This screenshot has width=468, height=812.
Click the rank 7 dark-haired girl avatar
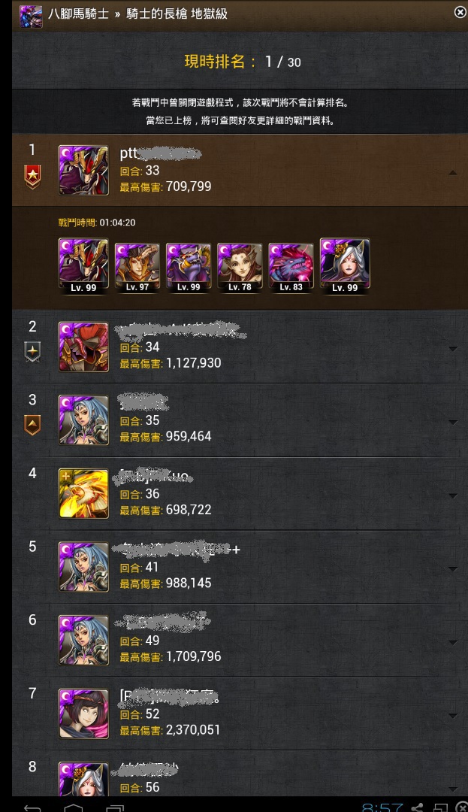(84, 714)
